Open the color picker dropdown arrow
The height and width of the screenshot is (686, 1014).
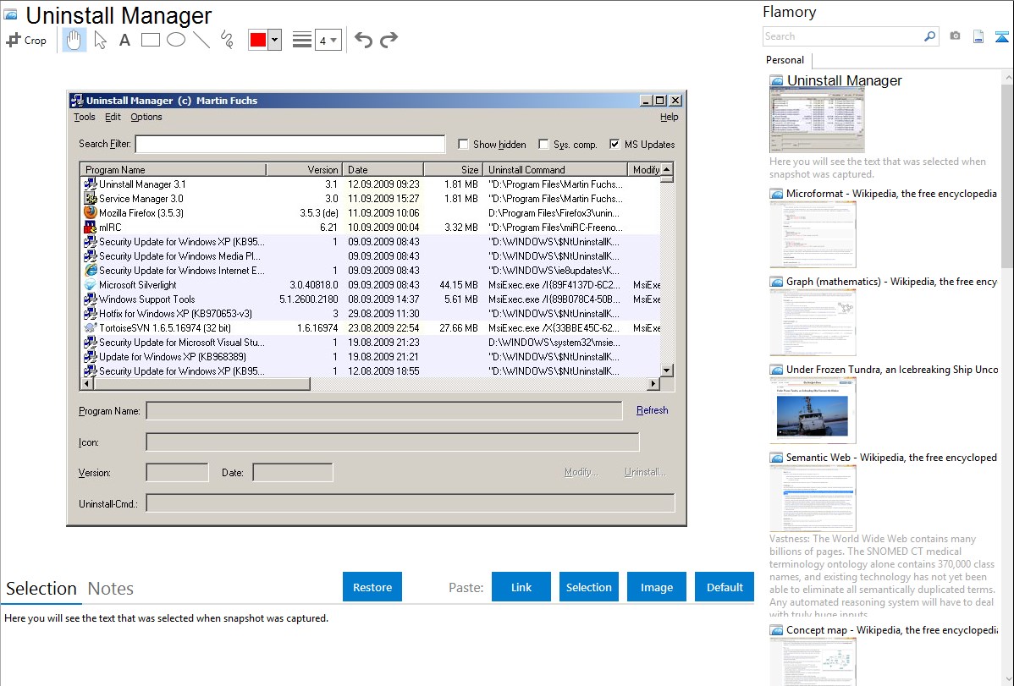tap(274, 40)
